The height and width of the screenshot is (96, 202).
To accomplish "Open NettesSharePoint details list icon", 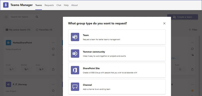I will 53,55.
